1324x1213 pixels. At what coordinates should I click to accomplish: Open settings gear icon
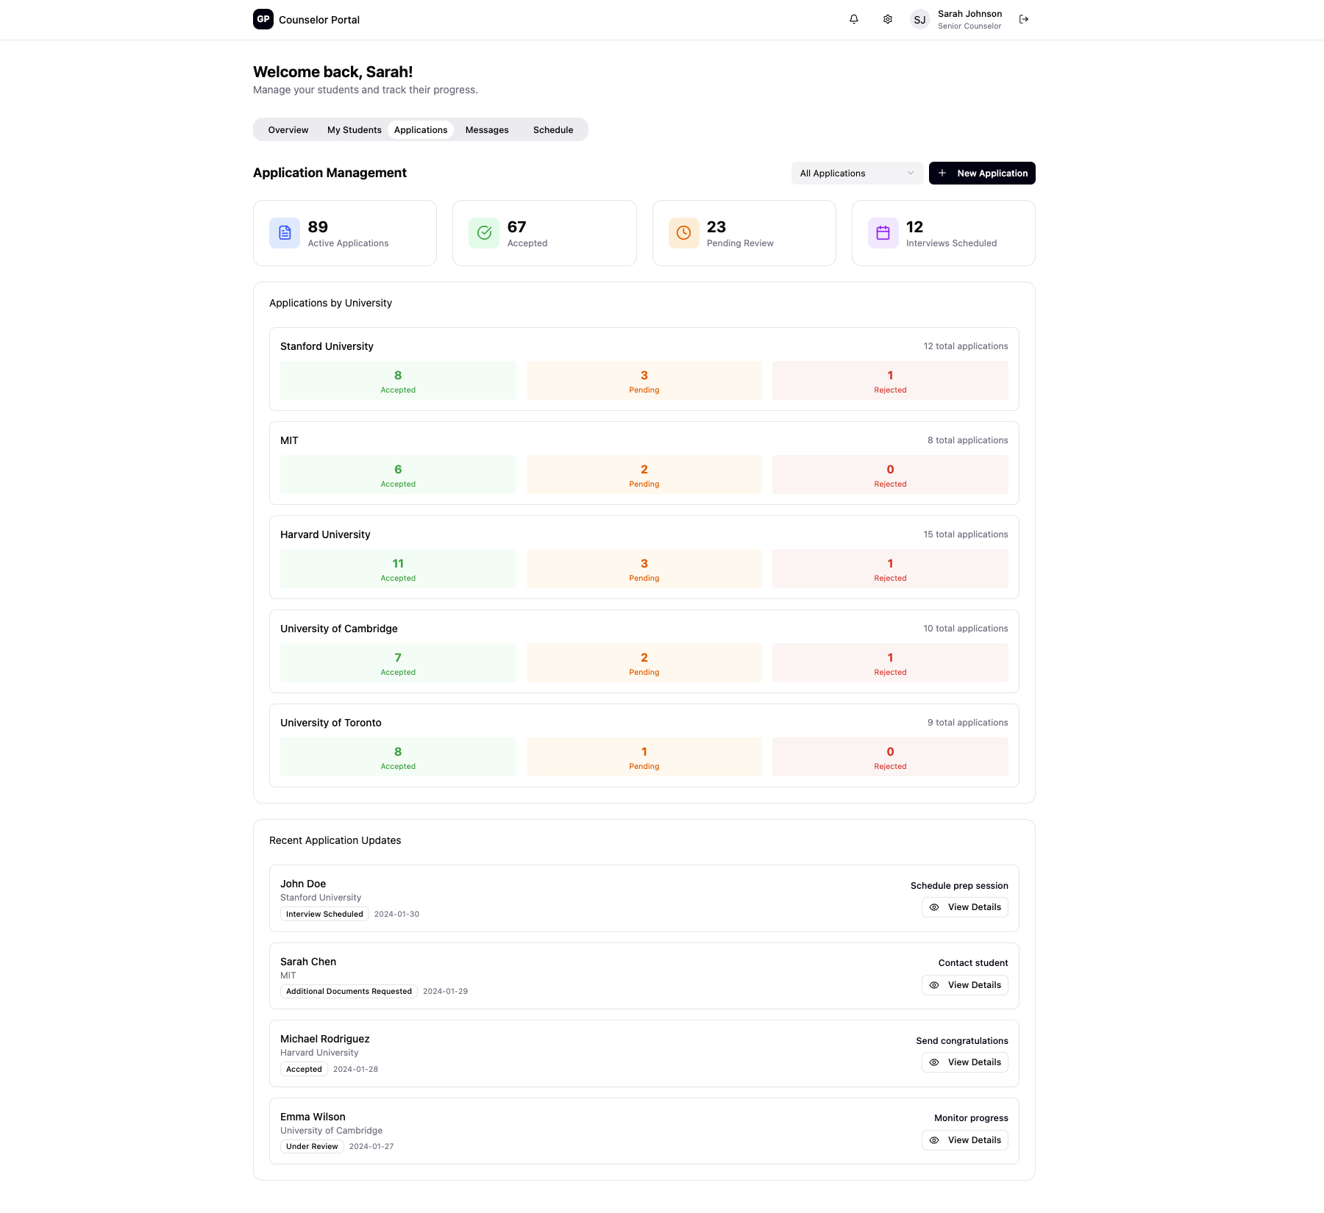(888, 19)
